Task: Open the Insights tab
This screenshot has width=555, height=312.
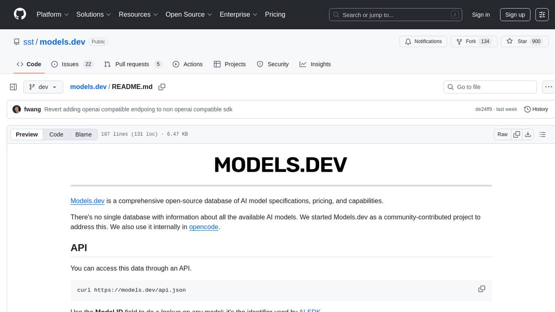Action: (315, 64)
